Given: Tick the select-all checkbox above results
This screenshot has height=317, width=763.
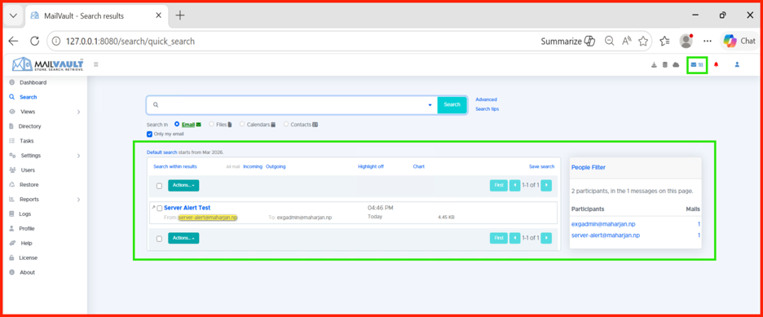Looking at the screenshot, I should pos(159,186).
